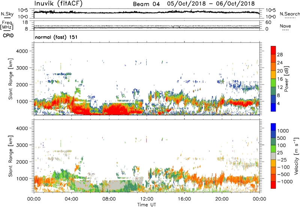Image resolution: width=300 pixels, height=207 pixels.
Task: Click the 12:00 time axis tick label
Action: (x=147, y=199)
